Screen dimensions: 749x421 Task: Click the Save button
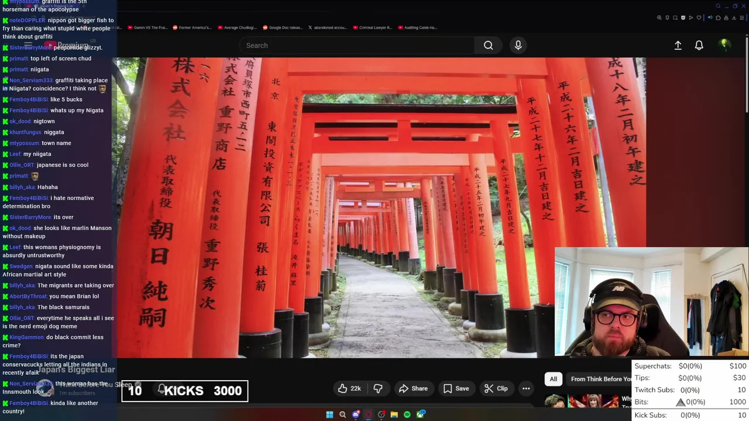pos(456,388)
